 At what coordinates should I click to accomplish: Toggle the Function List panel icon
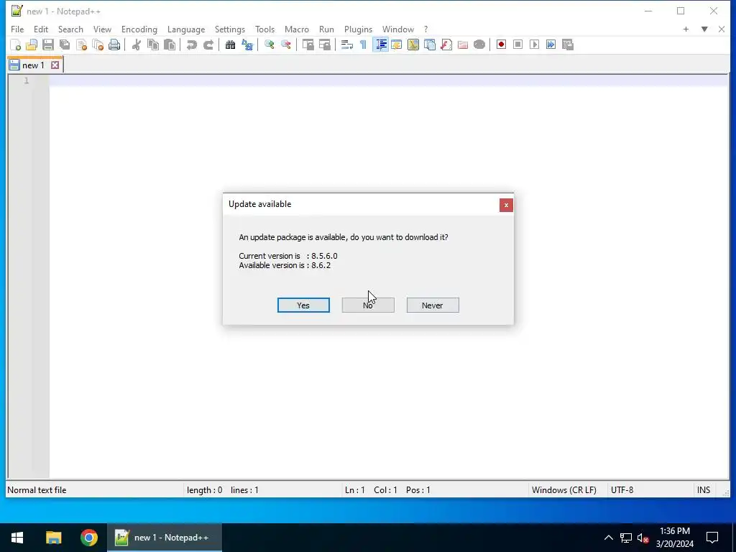pyautogui.click(x=446, y=45)
